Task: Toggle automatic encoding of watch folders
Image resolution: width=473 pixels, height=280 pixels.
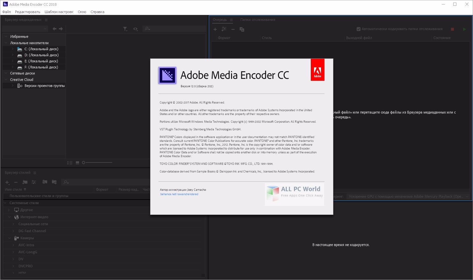Action: point(359,29)
